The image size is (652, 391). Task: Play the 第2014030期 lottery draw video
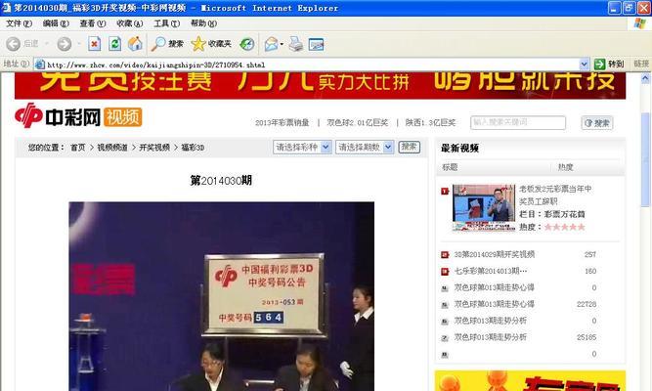(222, 296)
